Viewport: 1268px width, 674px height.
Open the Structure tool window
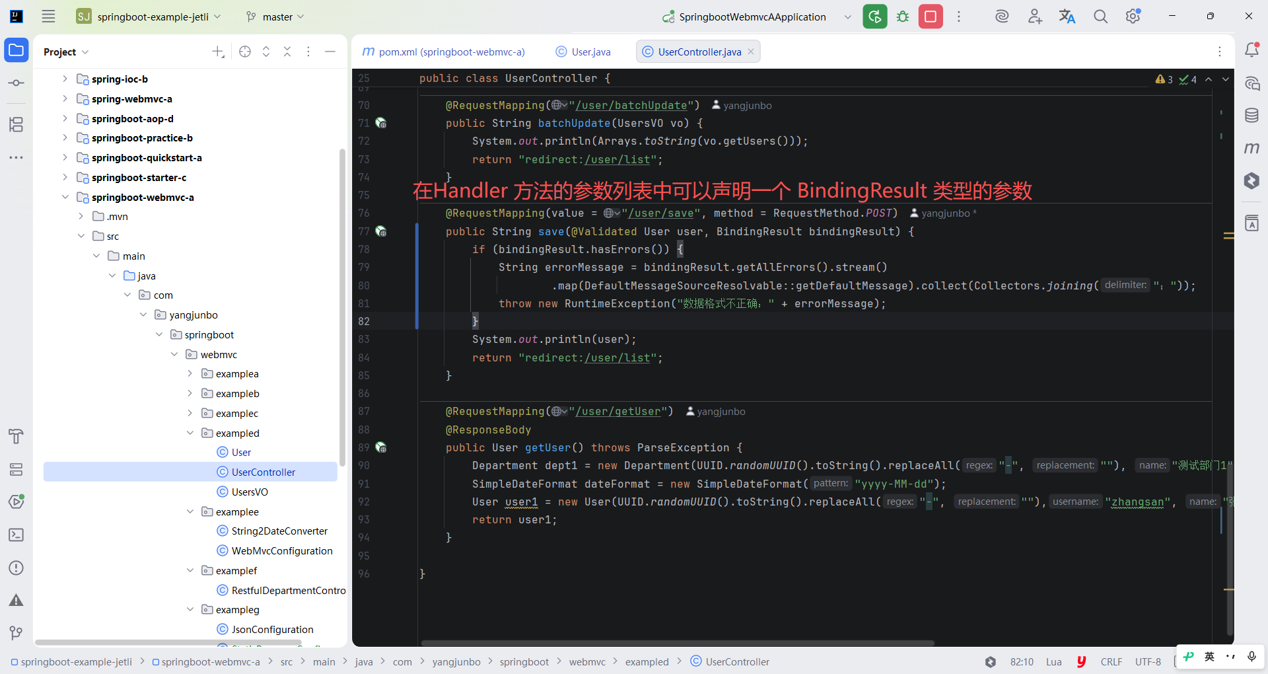pos(17,124)
